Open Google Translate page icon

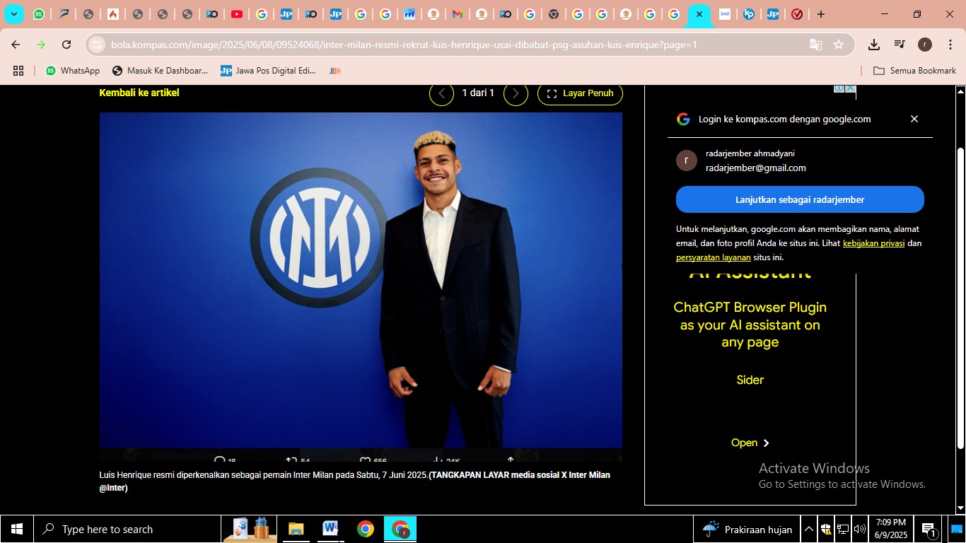[x=816, y=45]
